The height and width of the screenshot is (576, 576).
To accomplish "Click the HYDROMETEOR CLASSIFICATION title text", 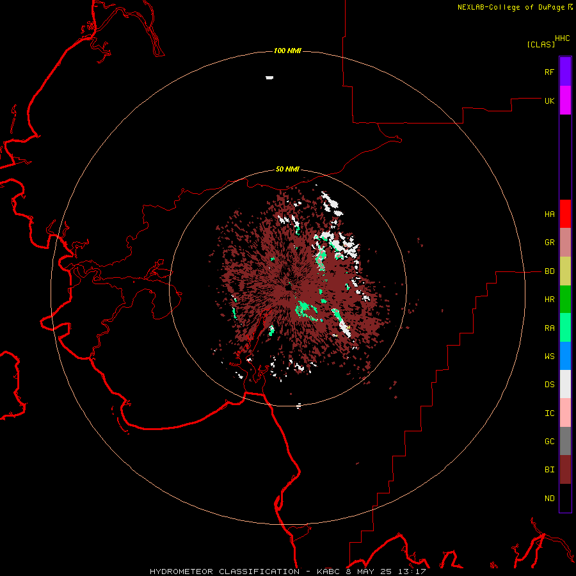I will point(225,572).
